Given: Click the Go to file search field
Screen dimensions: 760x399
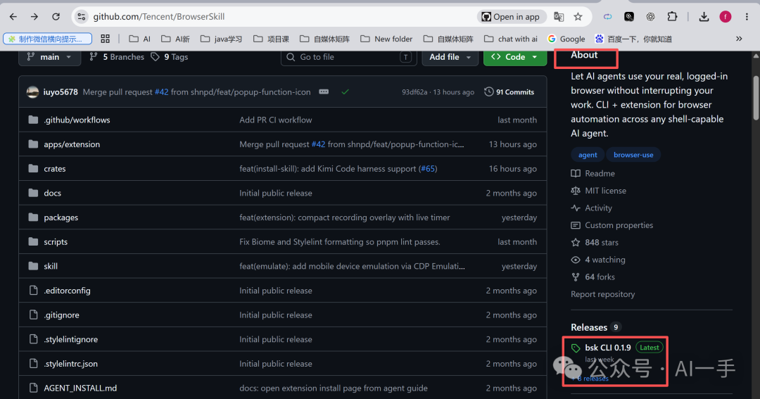Looking at the screenshot, I should coord(348,57).
